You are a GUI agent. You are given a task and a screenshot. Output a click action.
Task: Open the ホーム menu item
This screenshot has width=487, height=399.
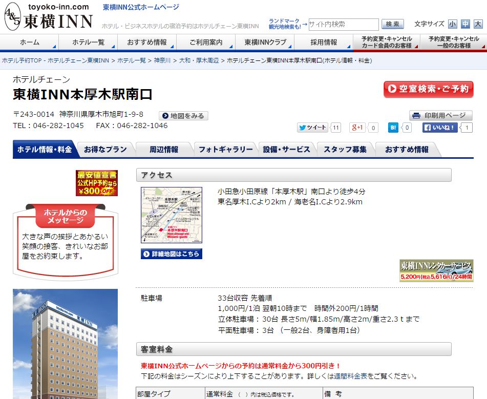point(30,43)
